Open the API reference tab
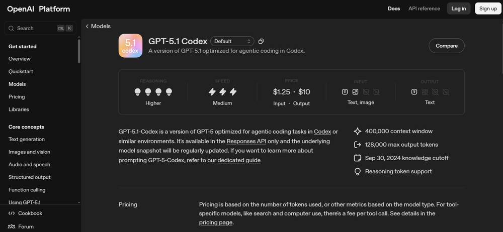The width and height of the screenshot is (503, 232). click(424, 9)
